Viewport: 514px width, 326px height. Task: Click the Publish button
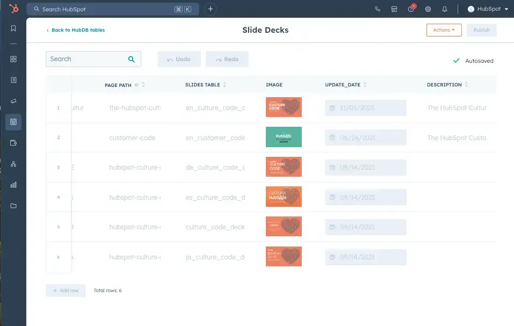pos(481,30)
